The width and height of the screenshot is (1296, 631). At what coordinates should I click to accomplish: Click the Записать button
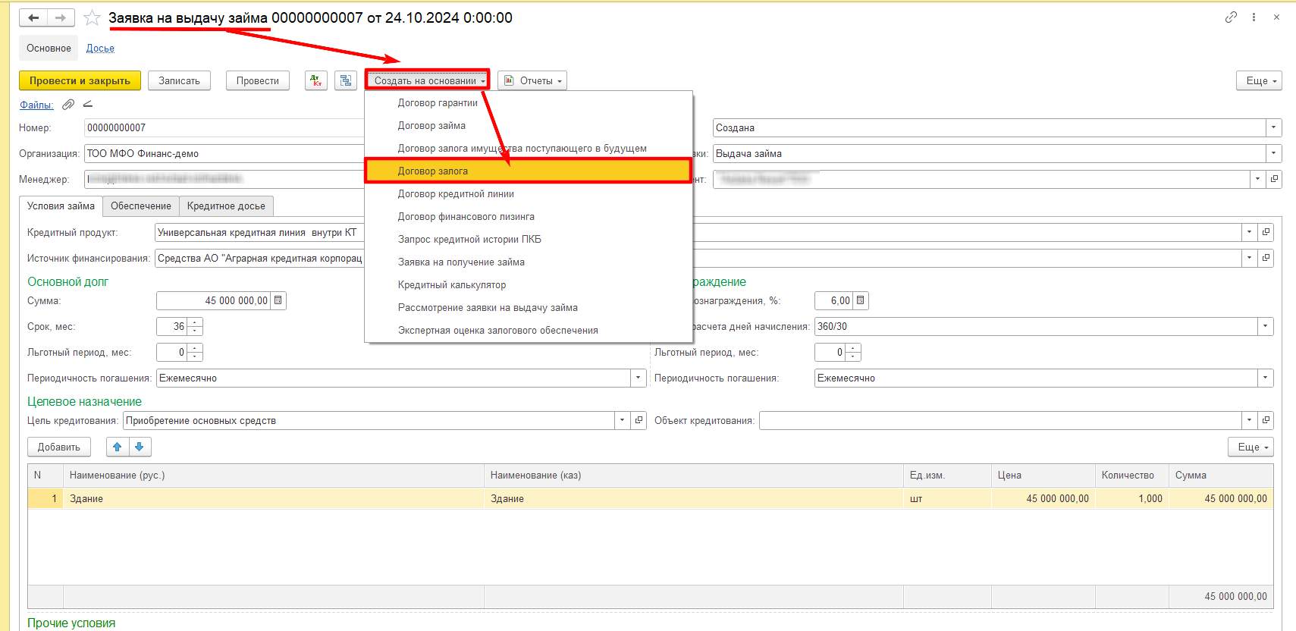click(x=179, y=80)
